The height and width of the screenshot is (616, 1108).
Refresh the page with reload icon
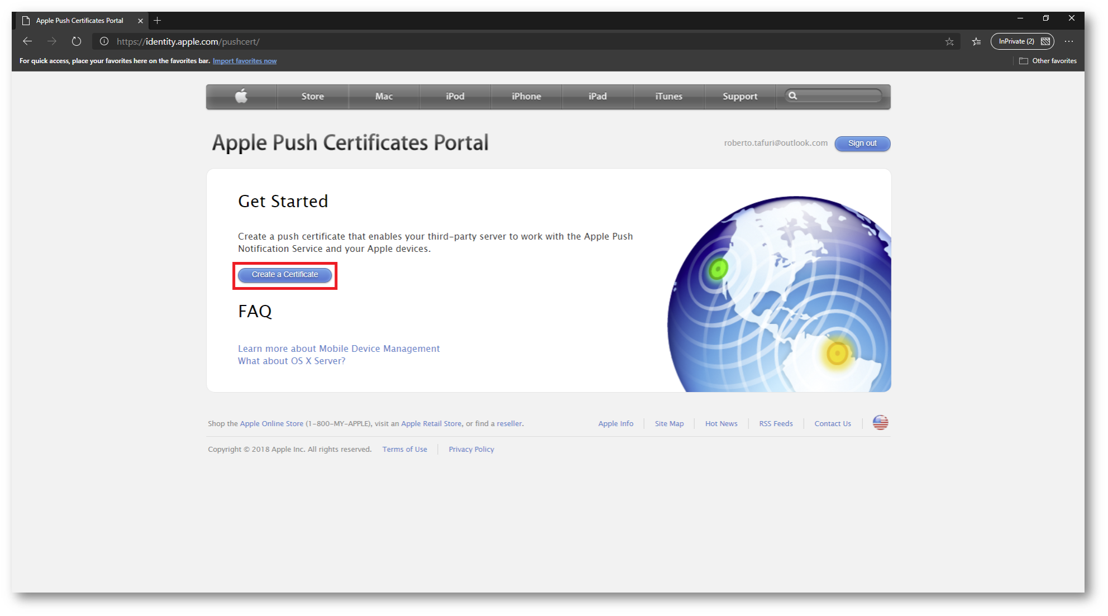point(77,41)
